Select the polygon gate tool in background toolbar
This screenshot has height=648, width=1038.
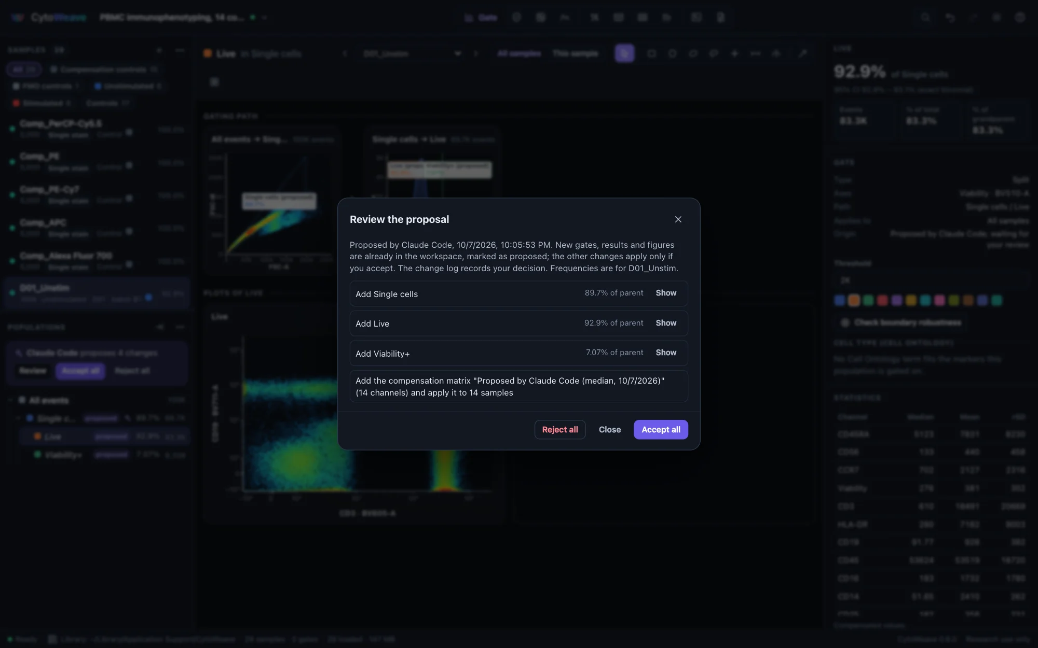(693, 53)
